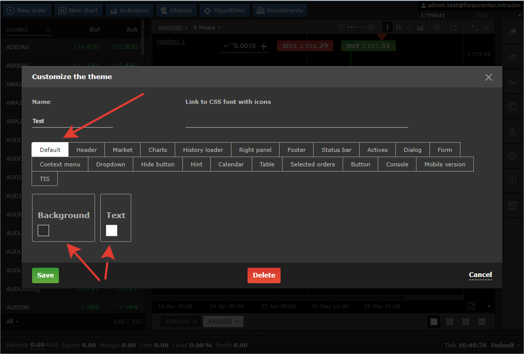Click the zoom-in plus icon on chart

click(x=371, y=27)
